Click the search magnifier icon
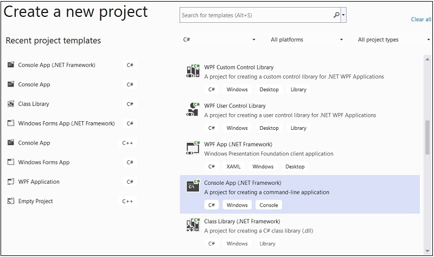 click(337, 15)
